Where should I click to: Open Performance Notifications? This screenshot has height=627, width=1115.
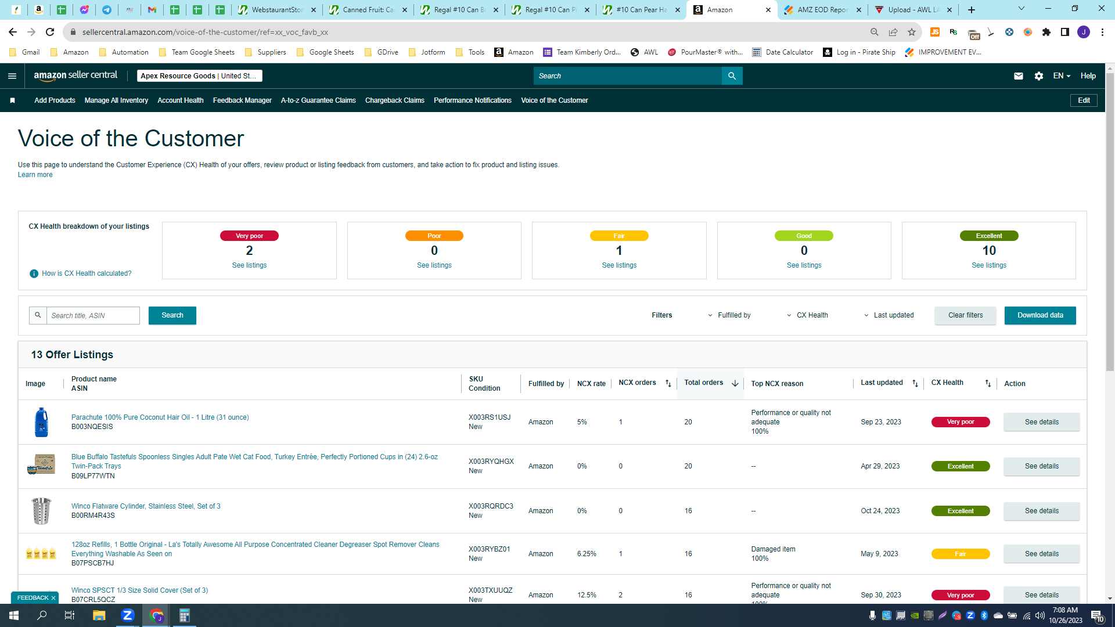[x=473, y=100]
